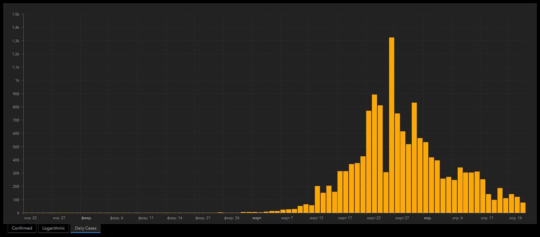Click the y-axis value '100'
Screen dimensions: 540x237
click(x=16, y=200)
